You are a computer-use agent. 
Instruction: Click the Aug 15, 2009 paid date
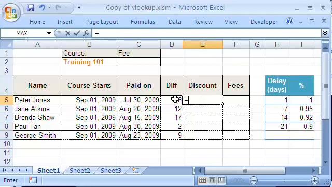click(139, 118)
